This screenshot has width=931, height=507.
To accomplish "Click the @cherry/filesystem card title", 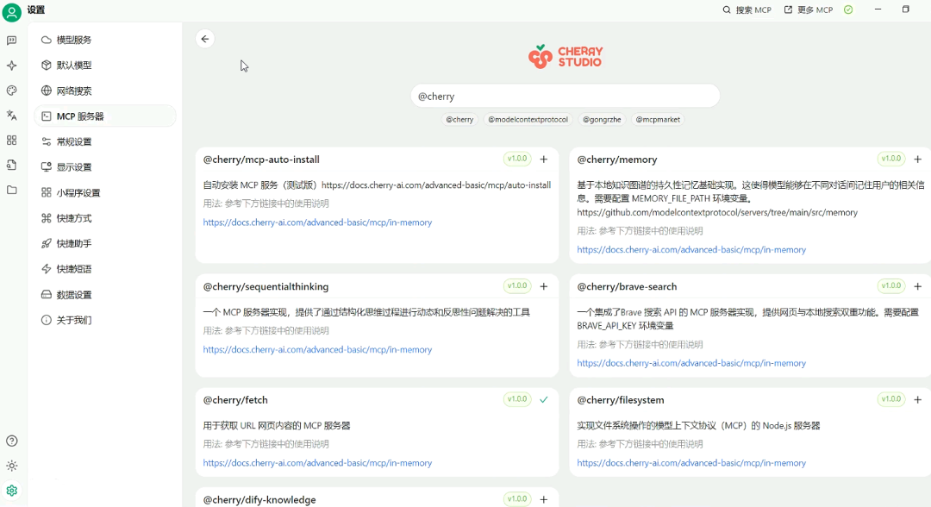I will (621, 400).
